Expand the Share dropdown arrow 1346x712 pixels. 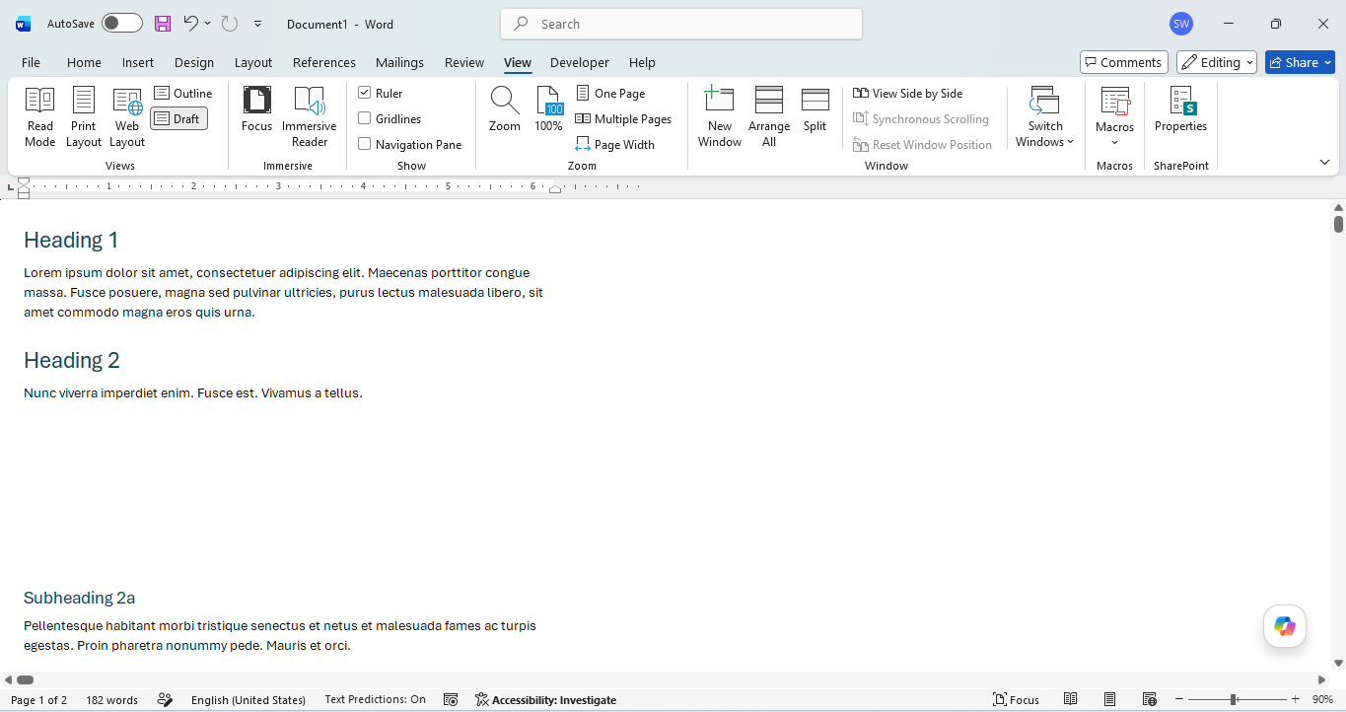(1327, 62)
